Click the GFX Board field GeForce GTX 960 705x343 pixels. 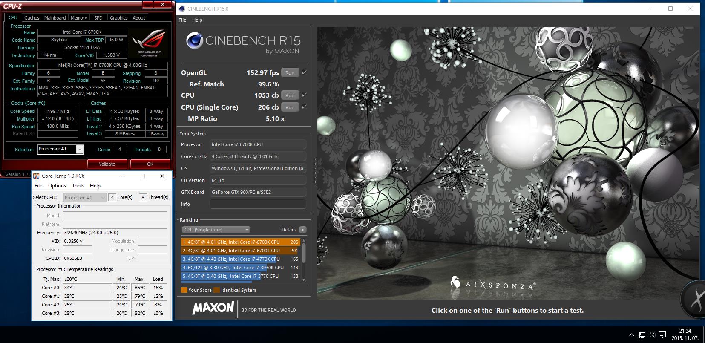pos(258,192)
